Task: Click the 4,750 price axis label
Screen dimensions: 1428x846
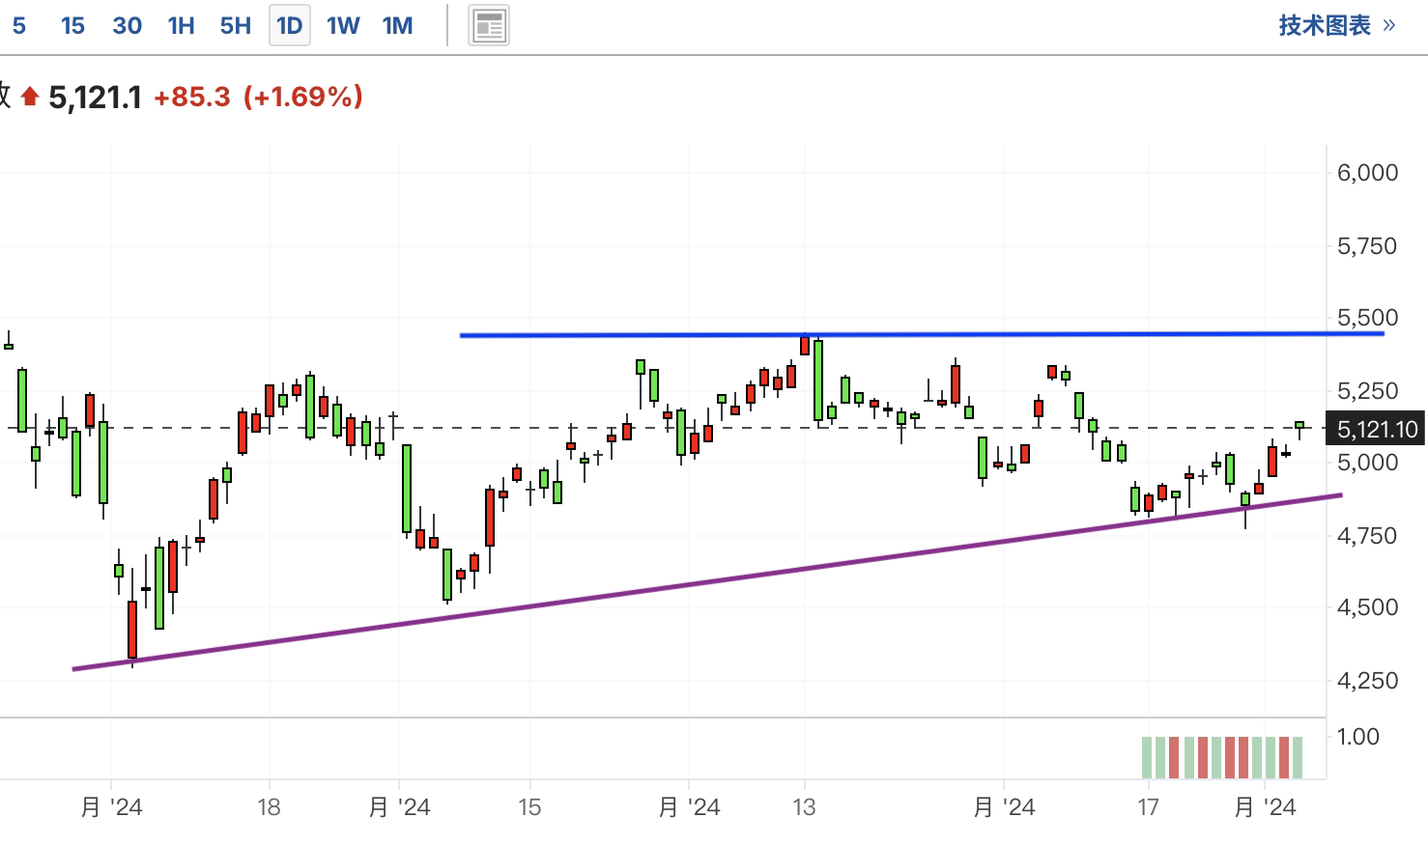Action: tap(1367, 535)
